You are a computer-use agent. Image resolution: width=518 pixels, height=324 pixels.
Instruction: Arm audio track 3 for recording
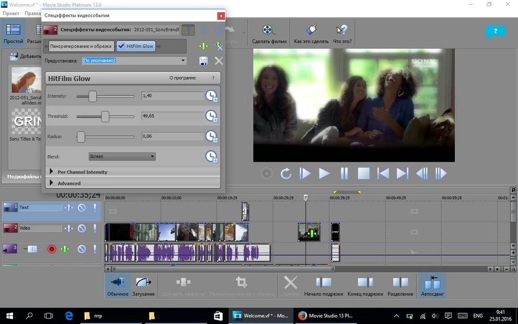[x=51, y=249]
